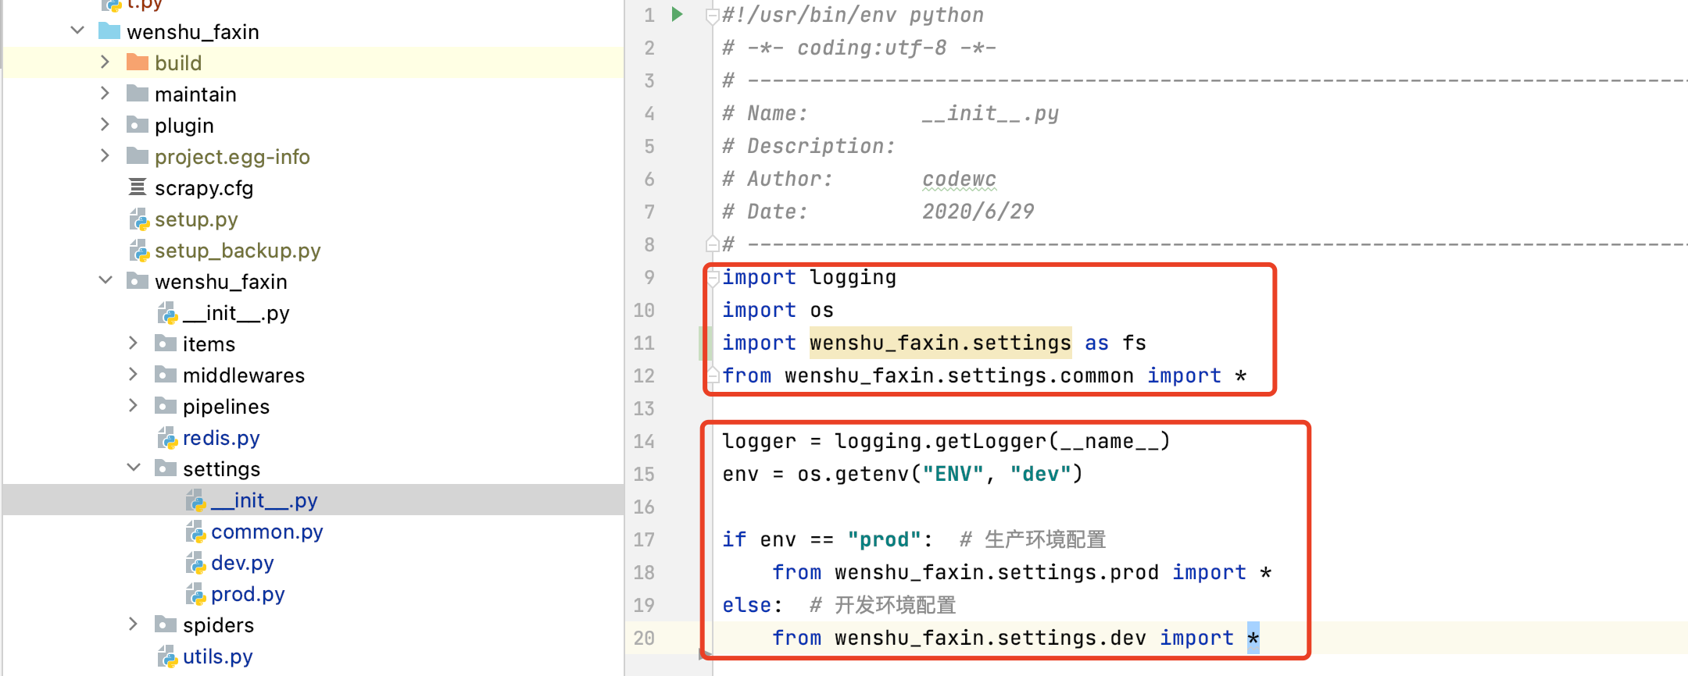The width and height of the screenshot is (1688, 676).
Task: Click the plugin folder icon
Action: (x=138, y=124)
